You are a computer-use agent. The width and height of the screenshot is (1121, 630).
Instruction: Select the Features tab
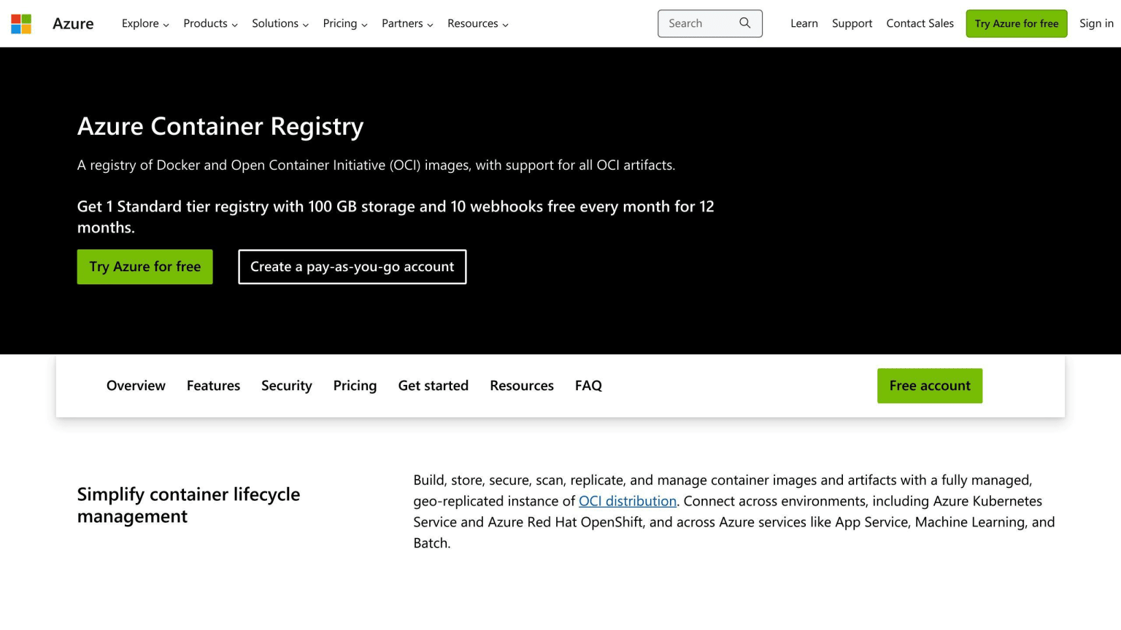click(213, 386)
